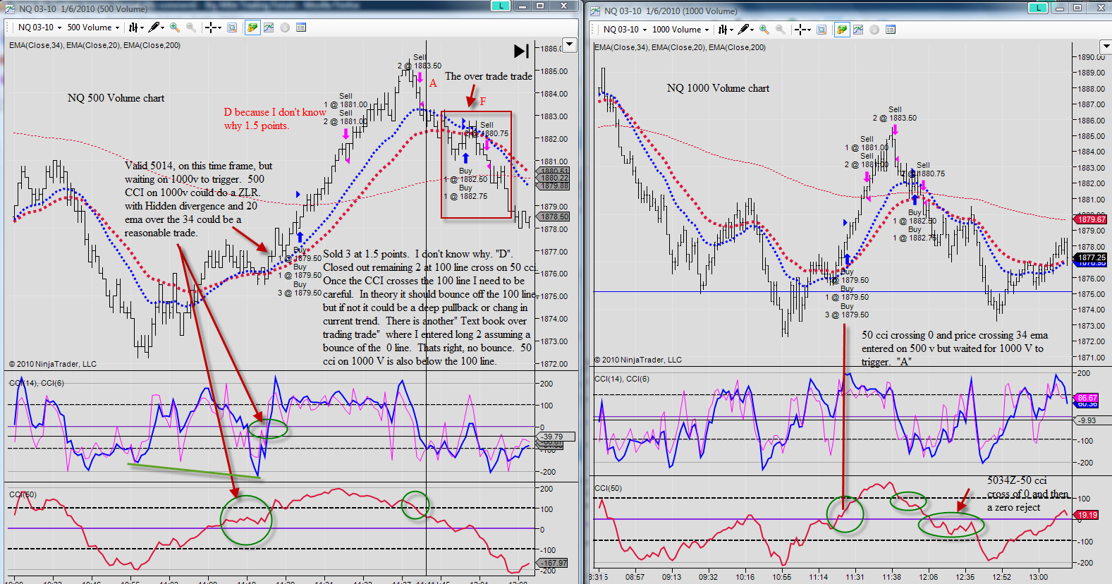Open Indicators in the 1000 Volume chart toolbar

[x=858, y=30]
